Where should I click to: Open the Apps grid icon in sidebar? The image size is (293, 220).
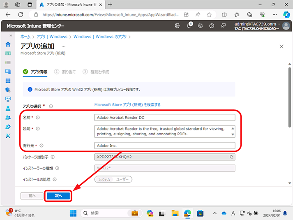click(8, 81)
